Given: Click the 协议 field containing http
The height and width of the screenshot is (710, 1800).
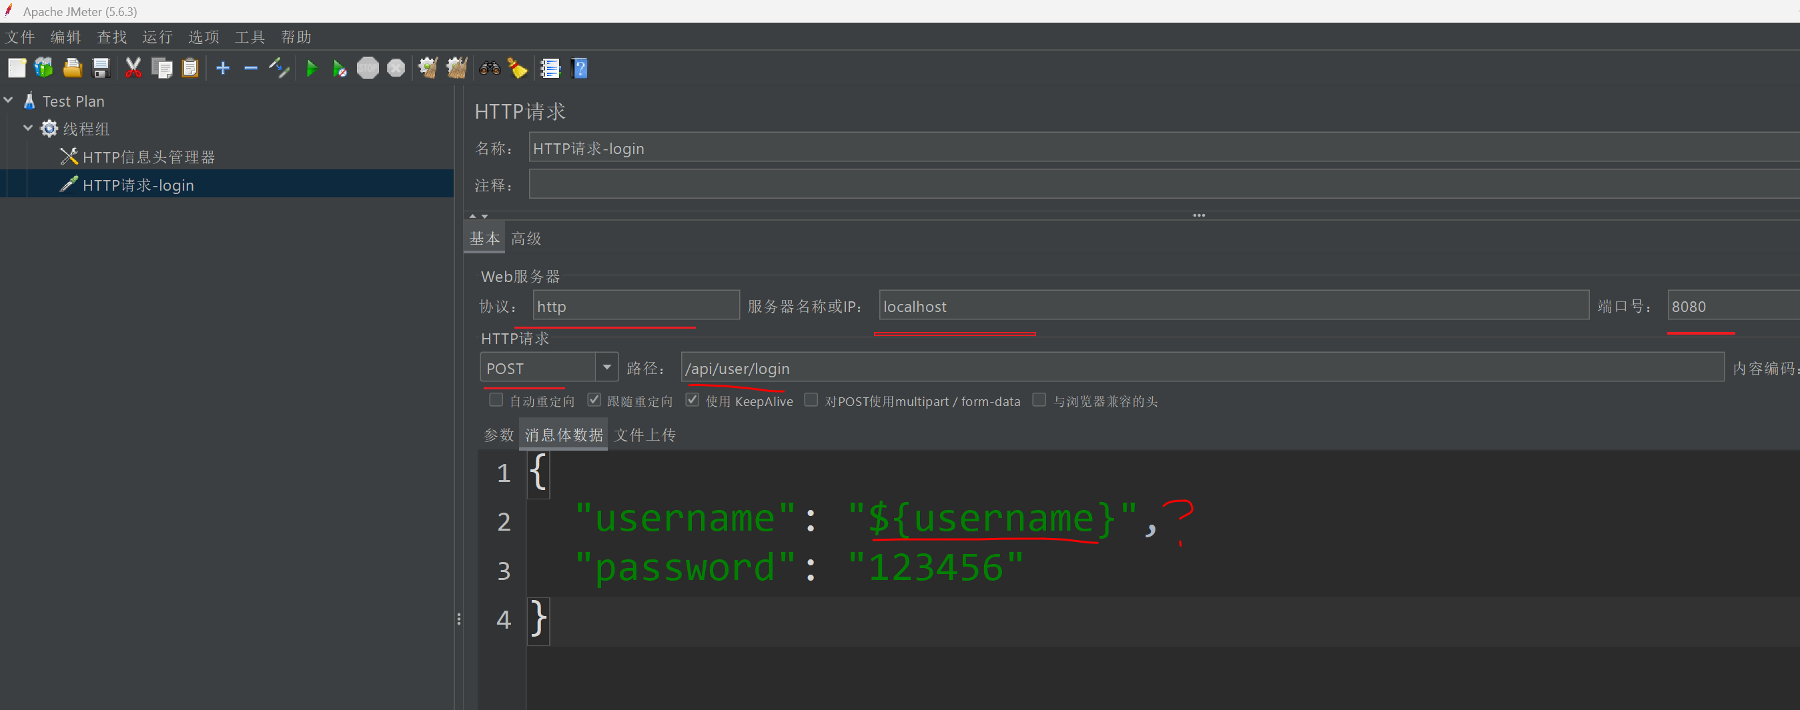Looking at the screenshot, I should click(636, 306).
